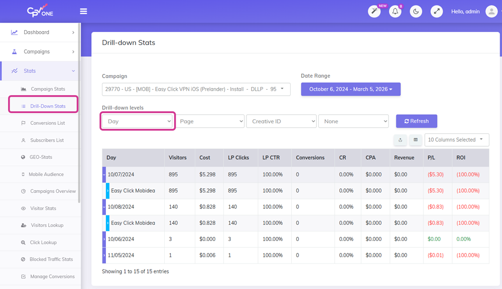Click the table view icon button
Image resolution: width=502 pixels, height=289 pixels.
(x=415, y=140)
